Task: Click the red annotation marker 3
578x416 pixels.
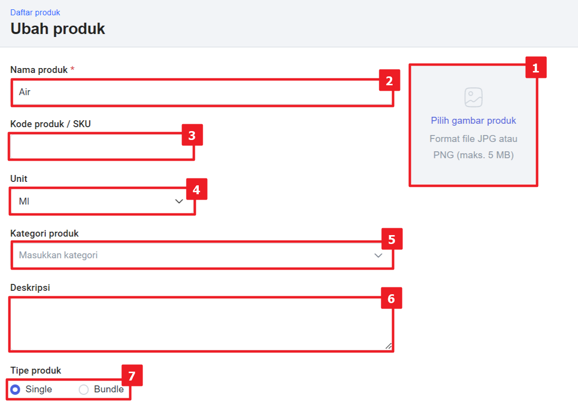Action: pos(192,135)
